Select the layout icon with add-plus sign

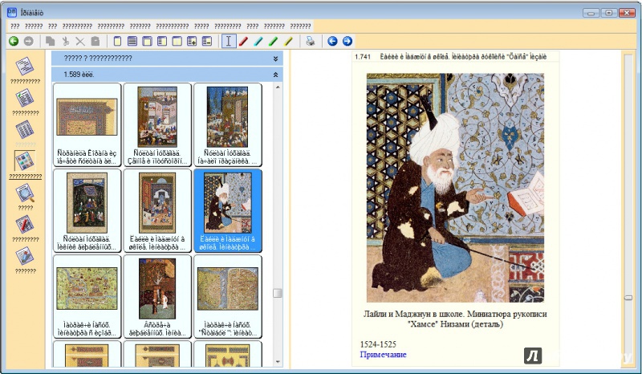pyautogui.click(x=192, y=41)
